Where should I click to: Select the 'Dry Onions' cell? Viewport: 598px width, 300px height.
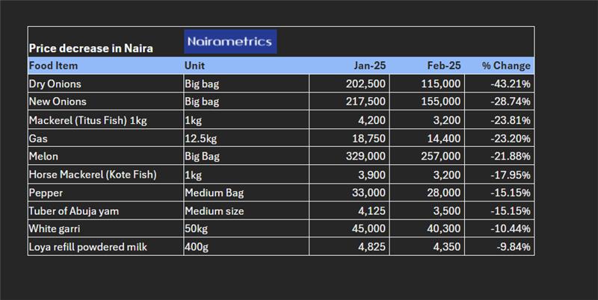55,84
